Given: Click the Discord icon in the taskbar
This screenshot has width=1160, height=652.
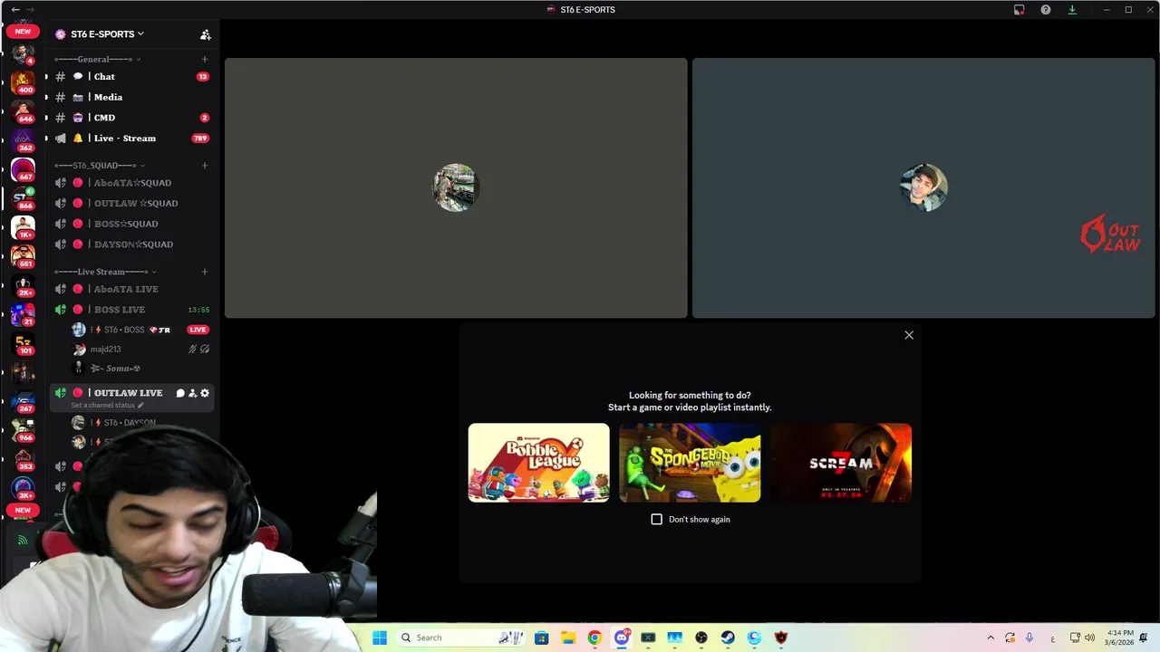Looking at the screenshot, I should point(622,638).
